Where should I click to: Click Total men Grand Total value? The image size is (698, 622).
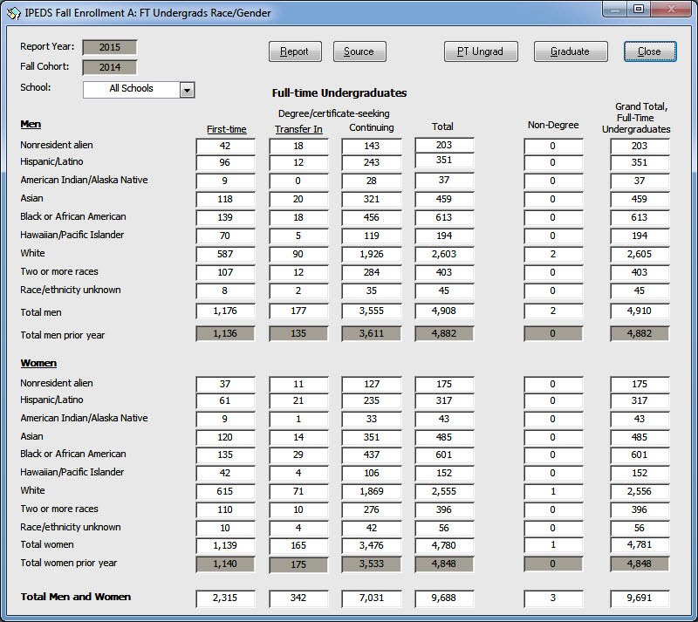pos(640,311)
